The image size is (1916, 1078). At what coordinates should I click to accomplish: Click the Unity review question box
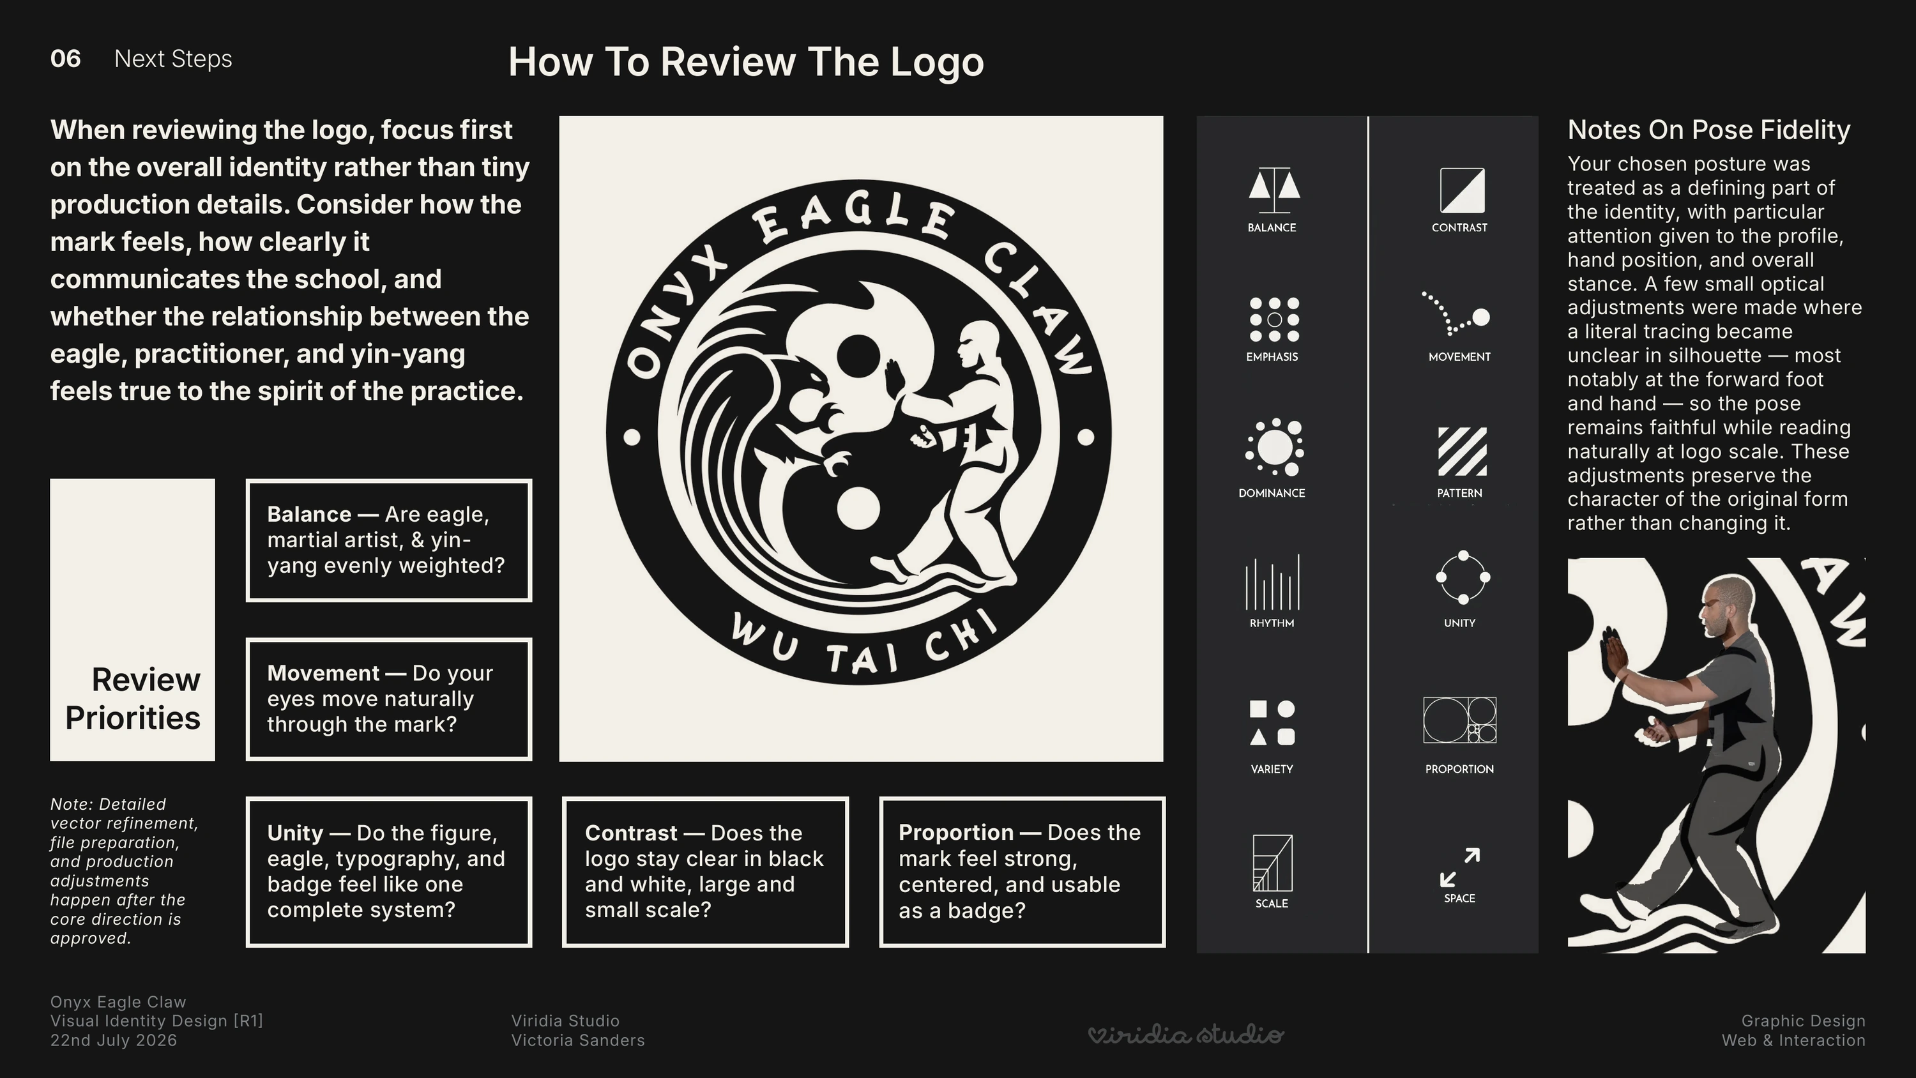(x=389, y=872)
